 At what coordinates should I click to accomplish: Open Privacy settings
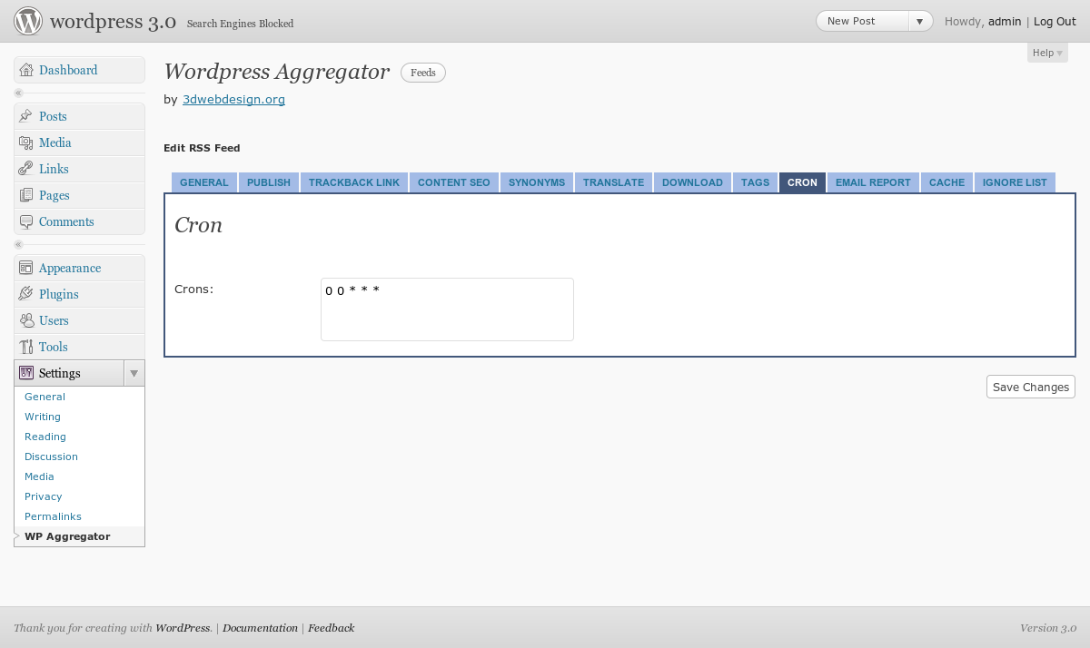[x=44, y=496]
